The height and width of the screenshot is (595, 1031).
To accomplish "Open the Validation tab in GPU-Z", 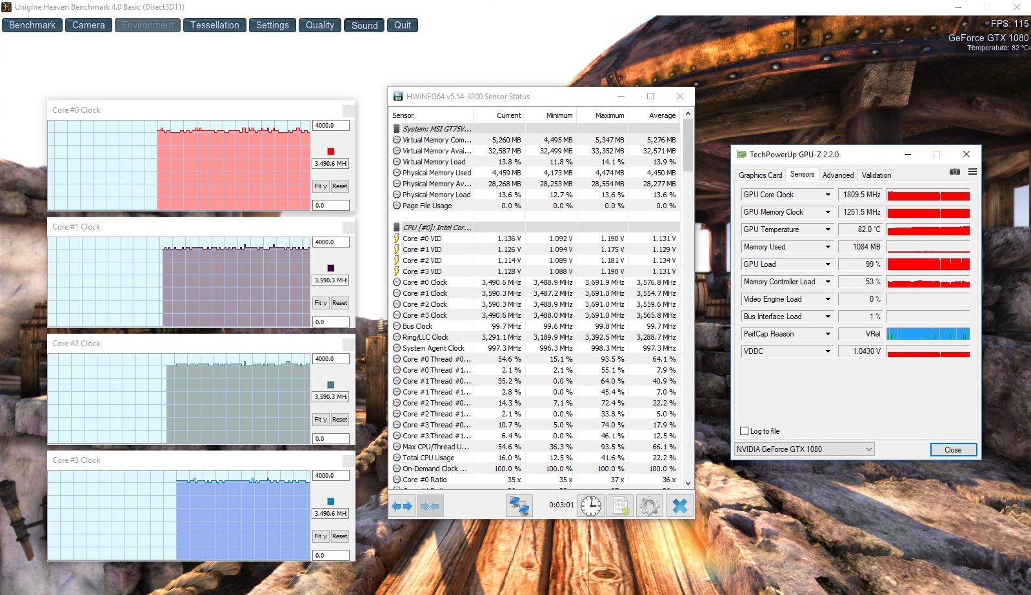I will (x=876, y=175).
